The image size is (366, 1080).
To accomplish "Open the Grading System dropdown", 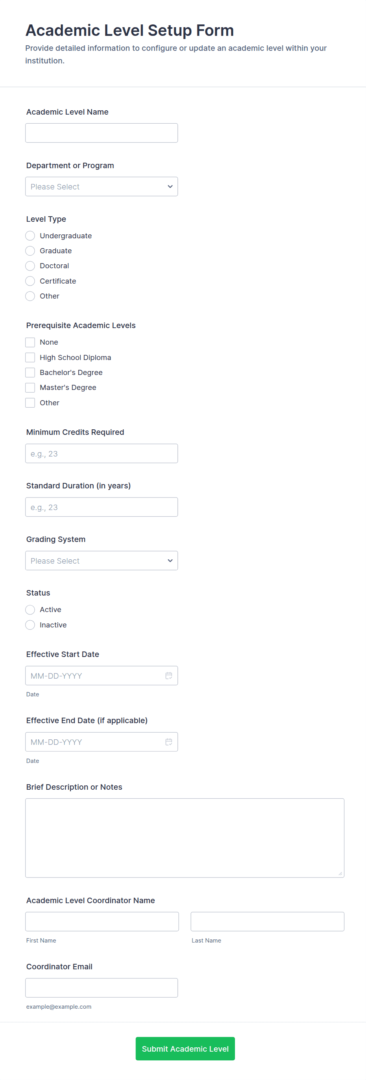I will coord(102,560).
